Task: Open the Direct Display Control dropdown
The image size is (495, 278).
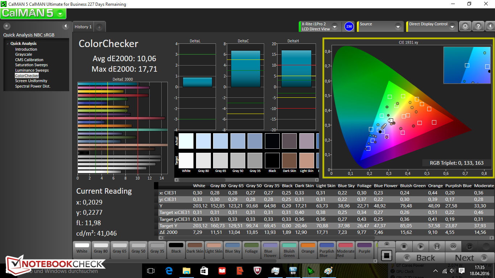Action: tap(452, 27)
